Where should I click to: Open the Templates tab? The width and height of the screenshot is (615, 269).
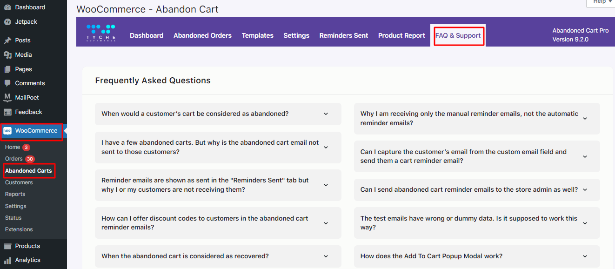click(x=258, y=35)
